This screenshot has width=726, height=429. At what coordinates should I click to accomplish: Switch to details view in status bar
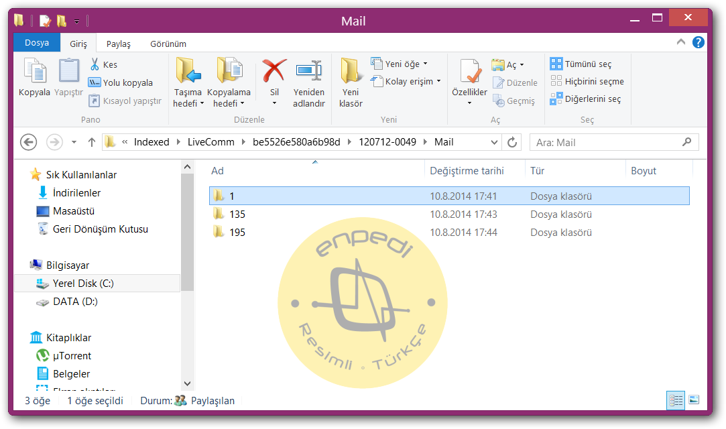676,400
